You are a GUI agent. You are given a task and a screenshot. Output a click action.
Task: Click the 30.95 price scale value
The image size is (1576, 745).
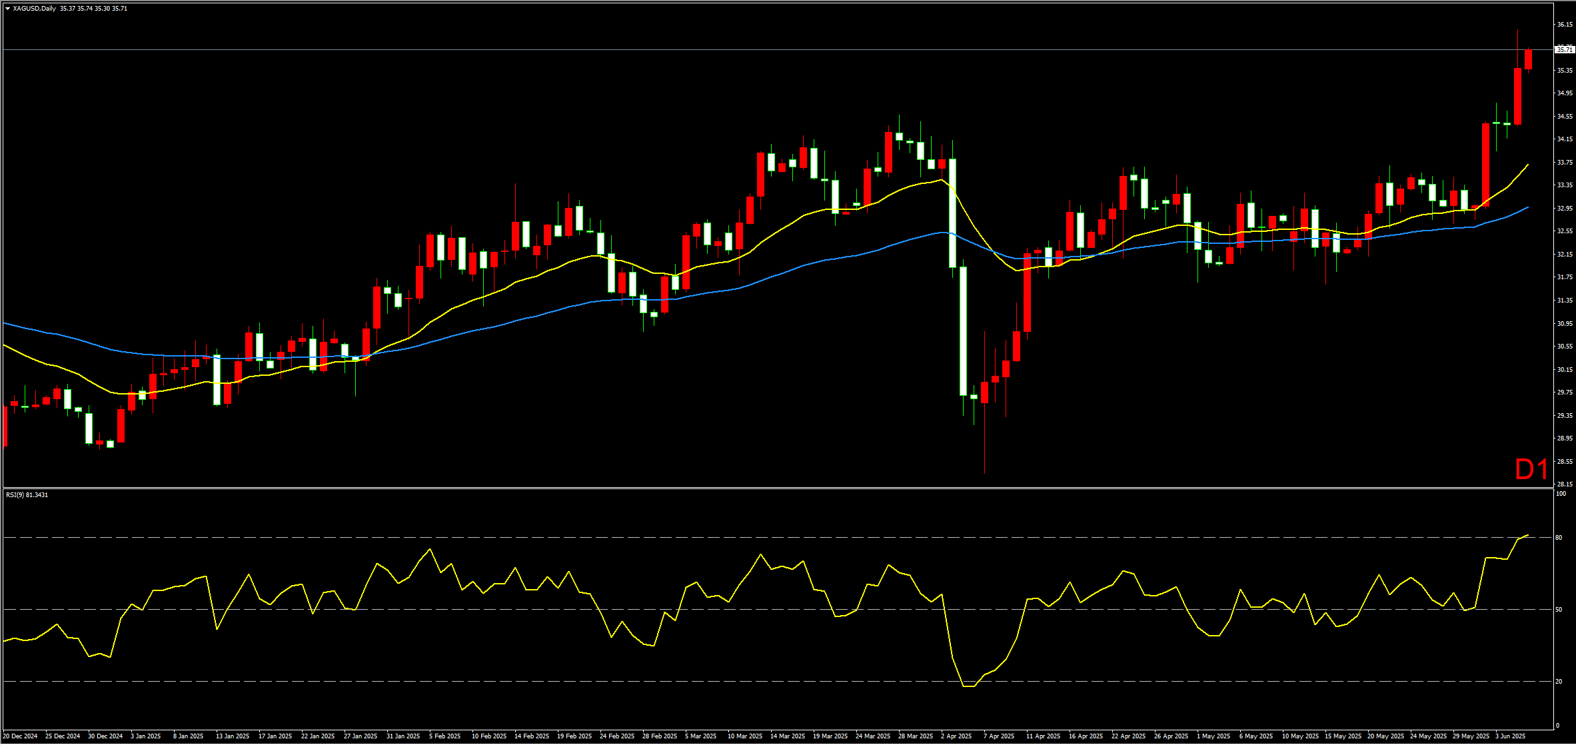(1565, 323)
